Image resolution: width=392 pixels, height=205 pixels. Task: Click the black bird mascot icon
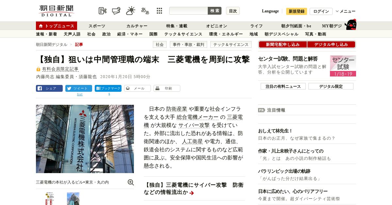click(351, 24)
